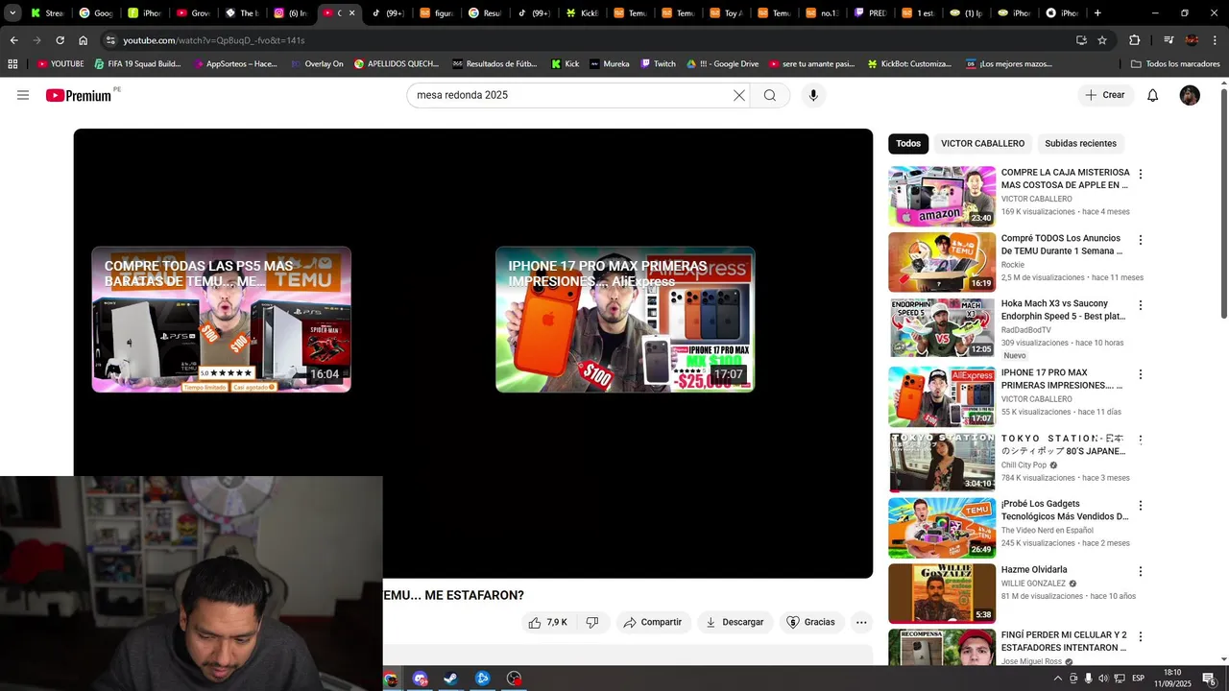Clear the search box text
1229x691 pixels.
click(738, 95)
